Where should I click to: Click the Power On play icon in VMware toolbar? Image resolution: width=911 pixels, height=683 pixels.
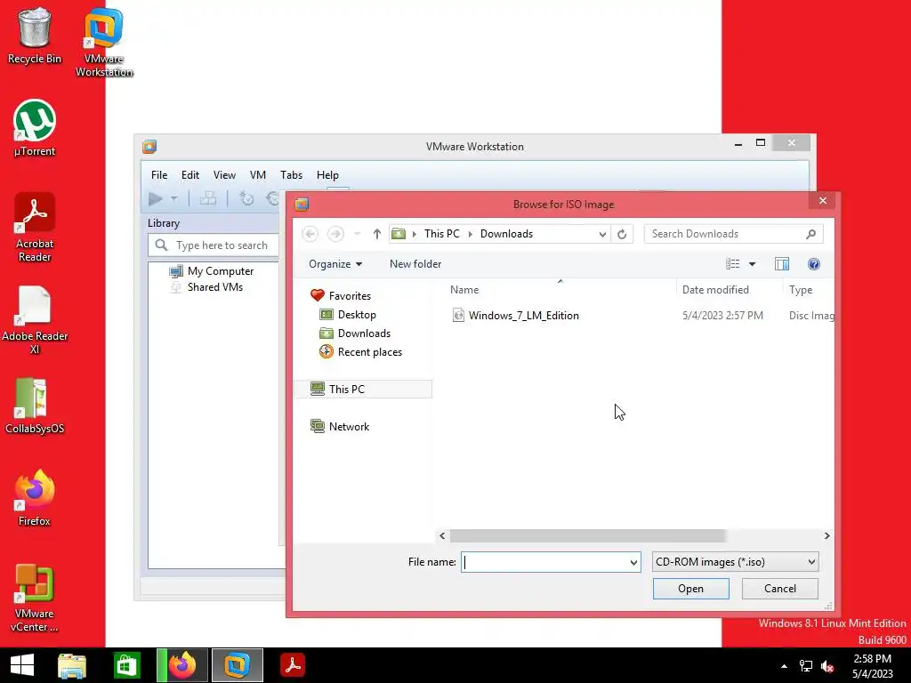[155, 199]
